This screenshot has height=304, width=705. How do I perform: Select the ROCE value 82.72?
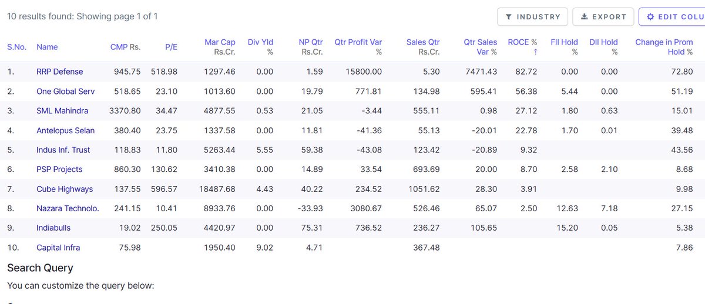coord(526,72)
